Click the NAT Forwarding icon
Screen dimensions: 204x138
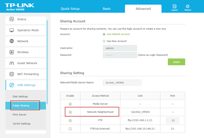[12, 74]
